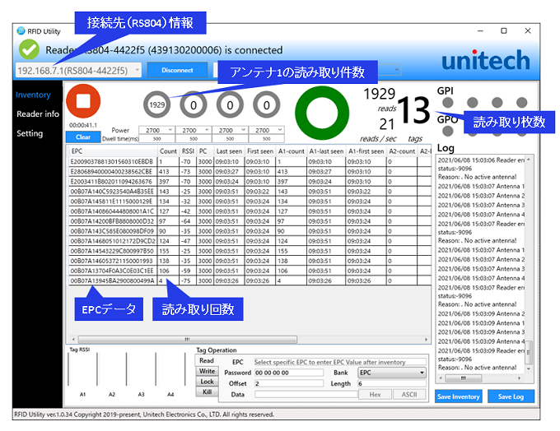The height and width of the screenshot is (431, 560).
Task: Expand antenna 1 power dropdown 2700
Action: (x=156, y=130)
